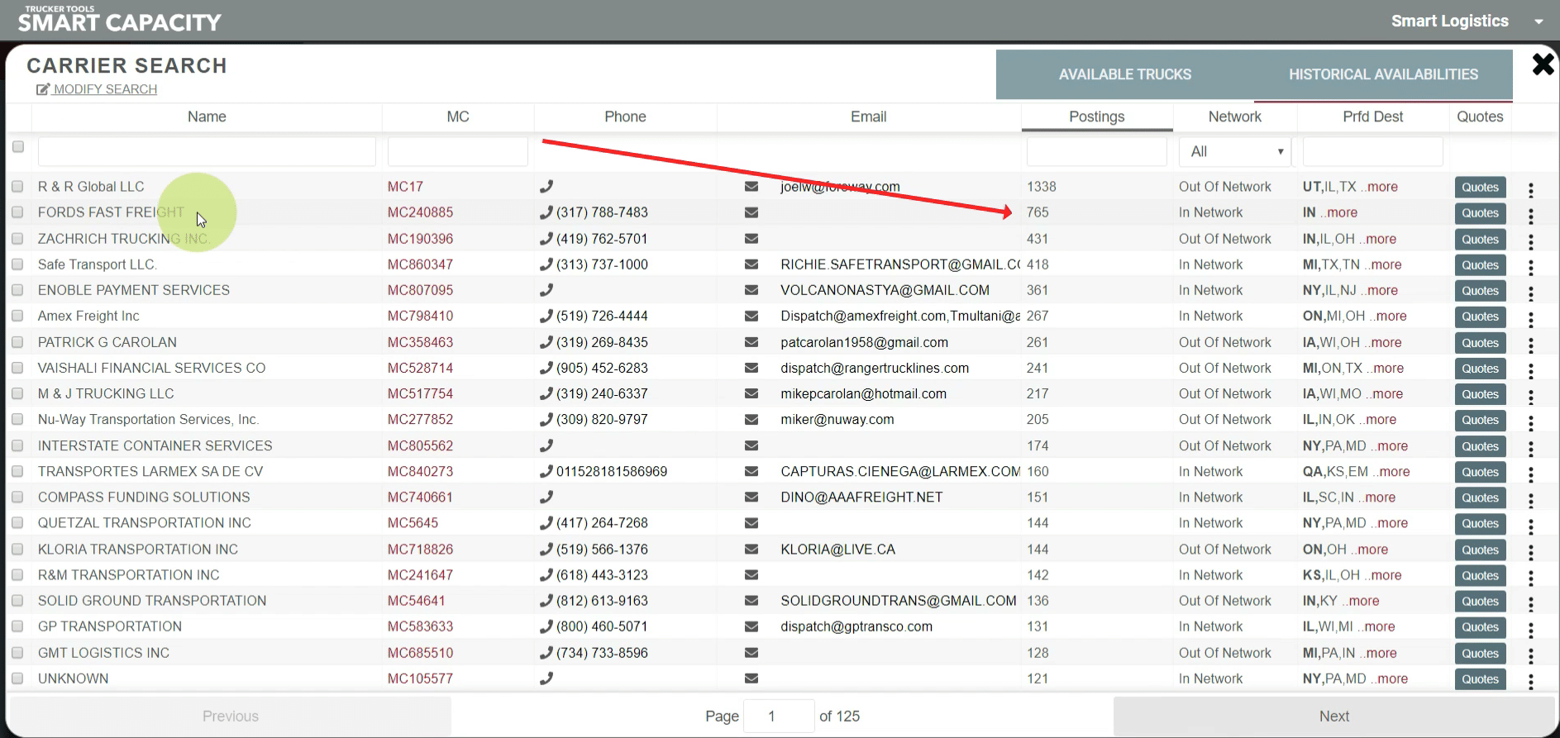Image resolution: width=1560 pixels, height=738 pixels.
Task: Click Quotes button for ZACHRICH TRUCKING INC.
Action: pyautogui.click(x=1480, y=239)
